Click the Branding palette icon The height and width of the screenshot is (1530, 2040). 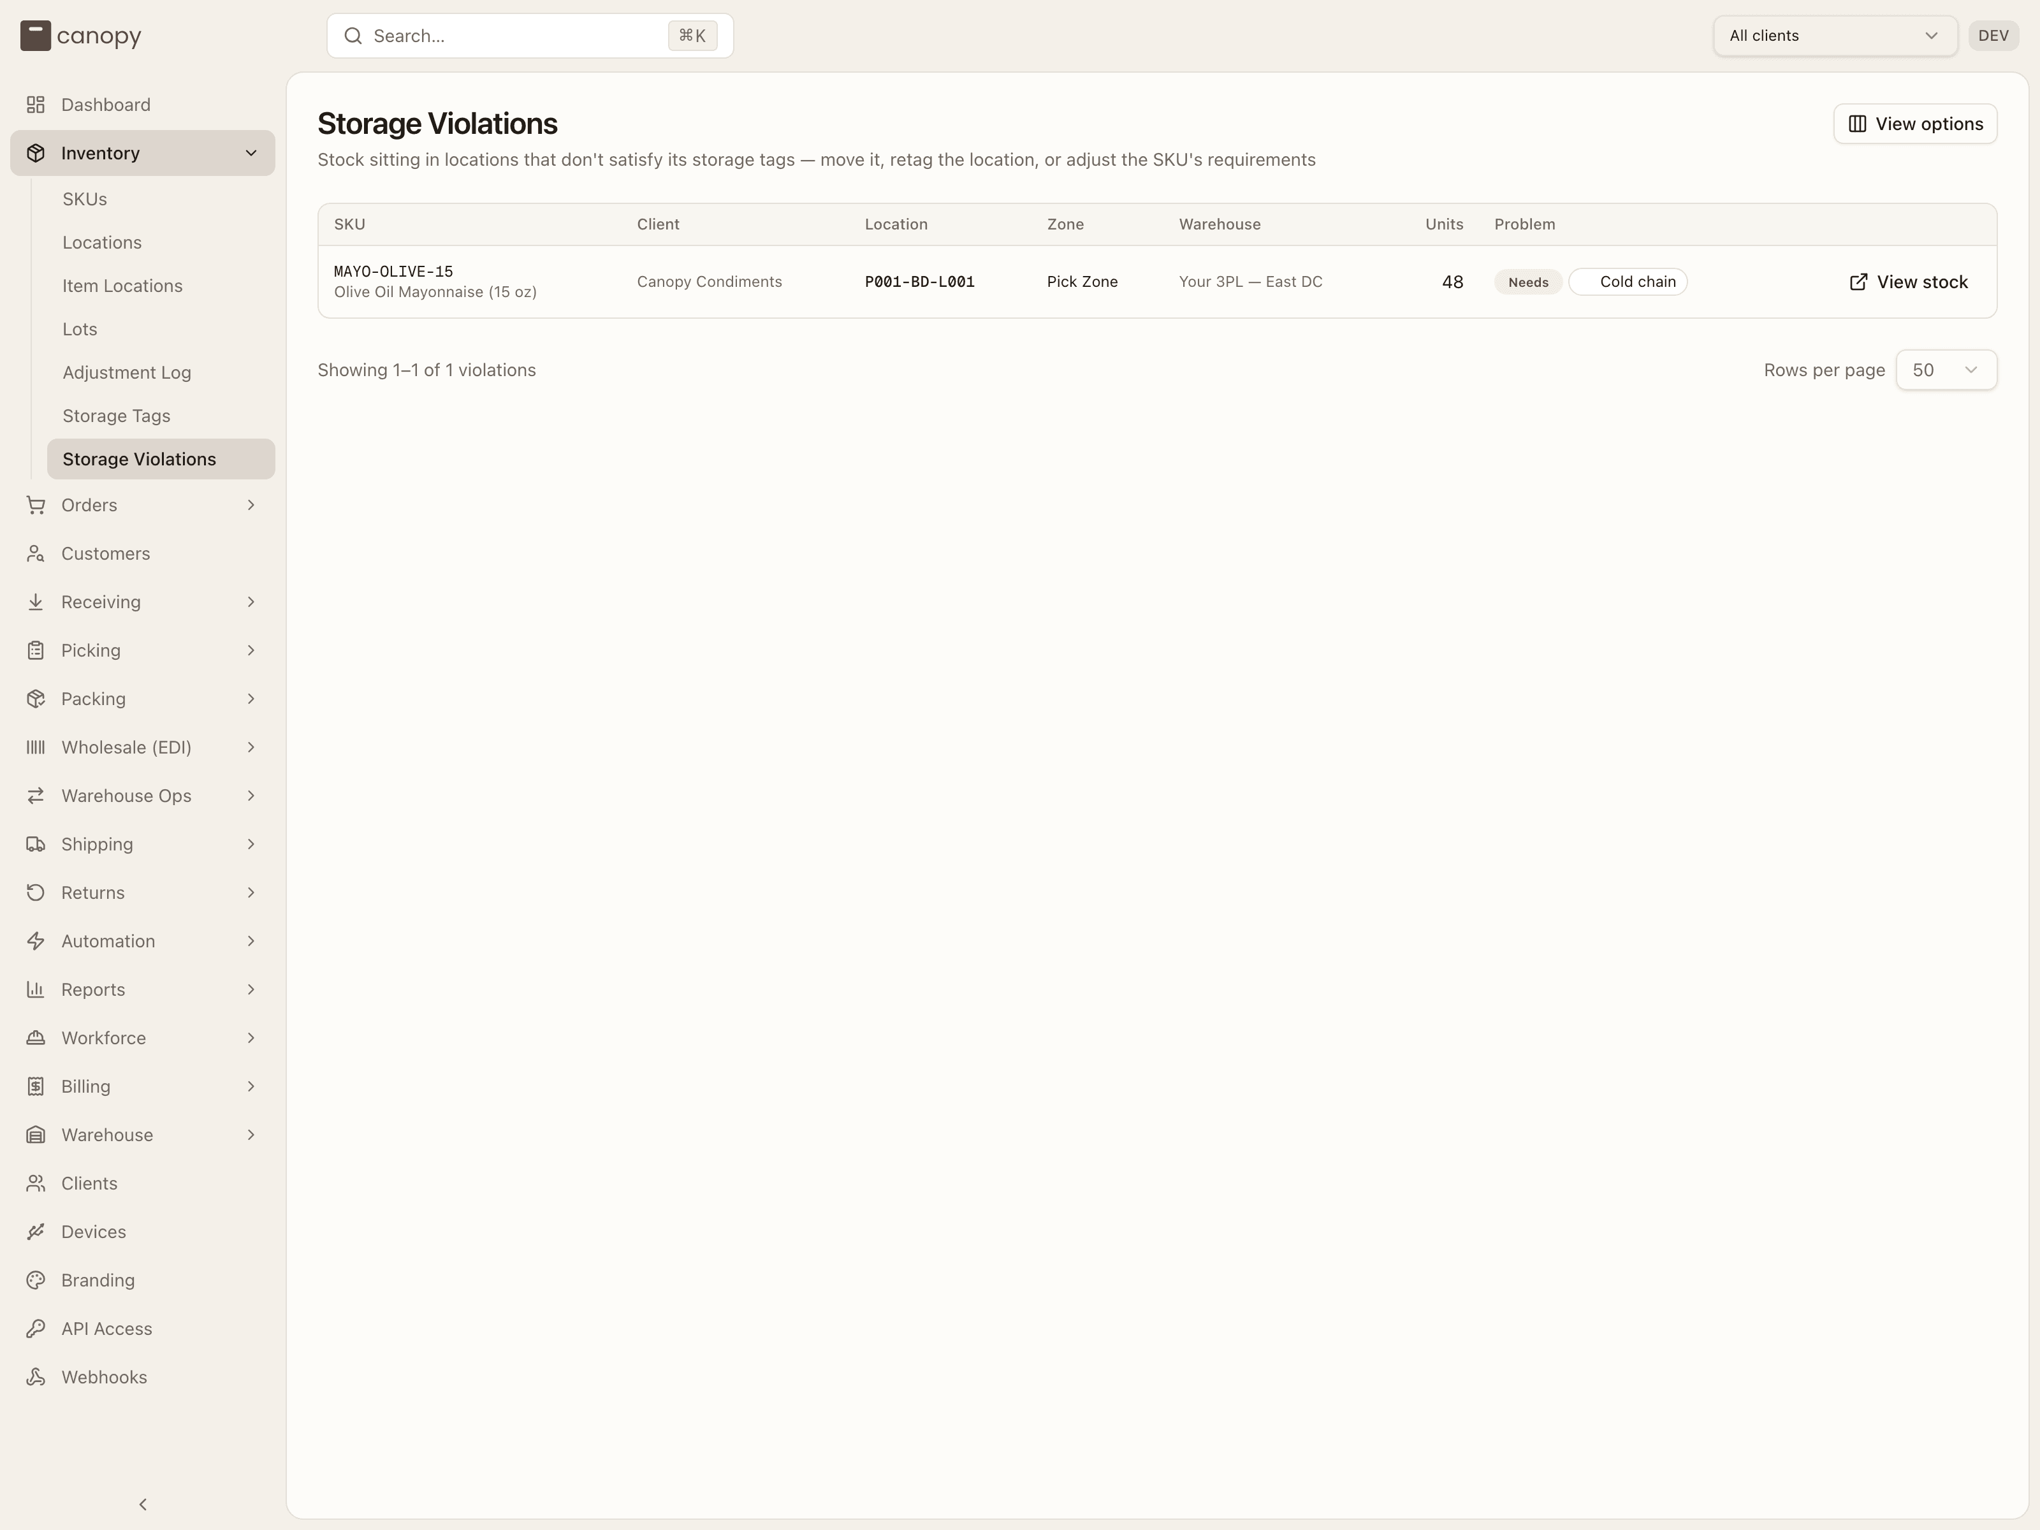click(35, 1280)
